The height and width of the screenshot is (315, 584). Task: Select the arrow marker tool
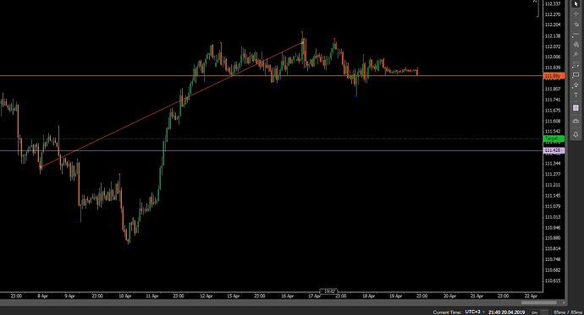[x=576, y=85]
